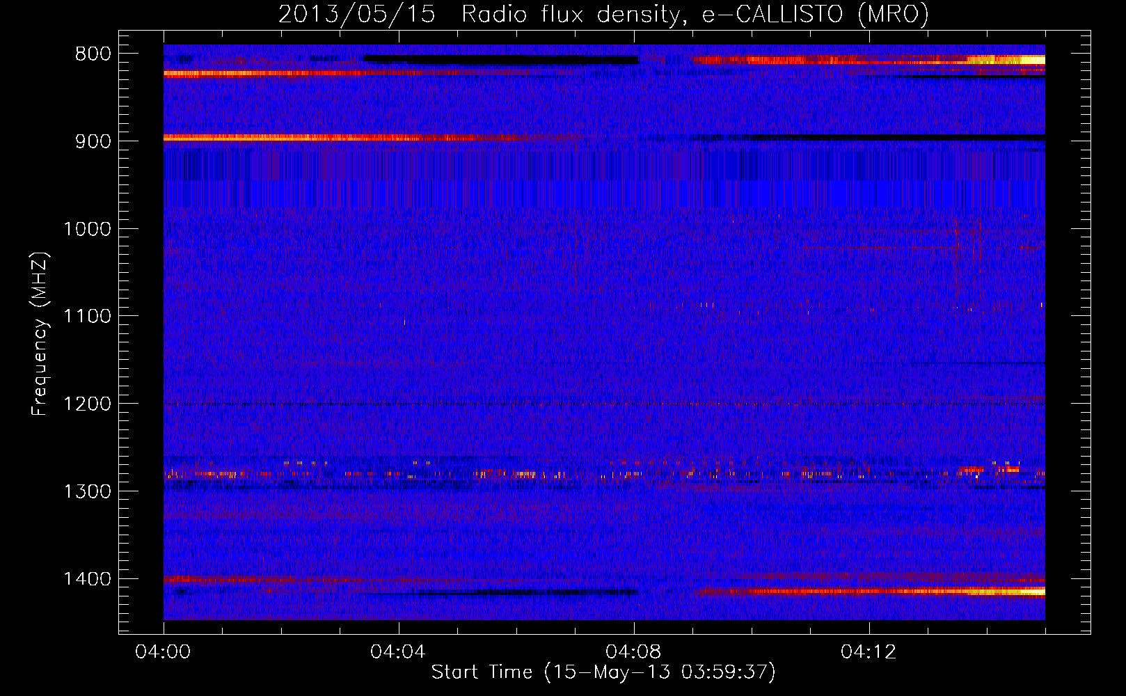Select the 1400 frequency tick label
Screen dimensions: 1126x696
pyautogui.click(x=87, y=579)
